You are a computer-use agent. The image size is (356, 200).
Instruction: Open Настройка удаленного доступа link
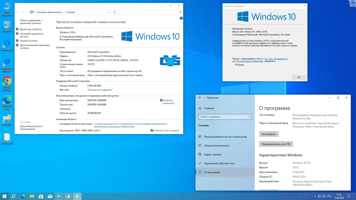click(31, 35)
